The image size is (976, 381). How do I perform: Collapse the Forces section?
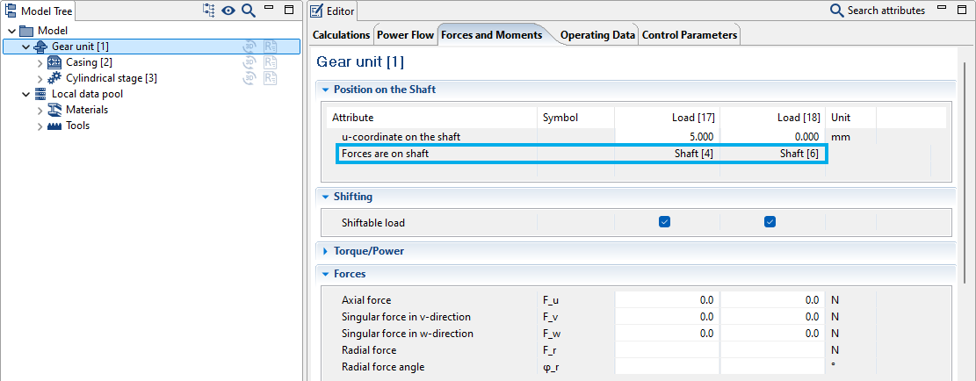pos(325,274)
